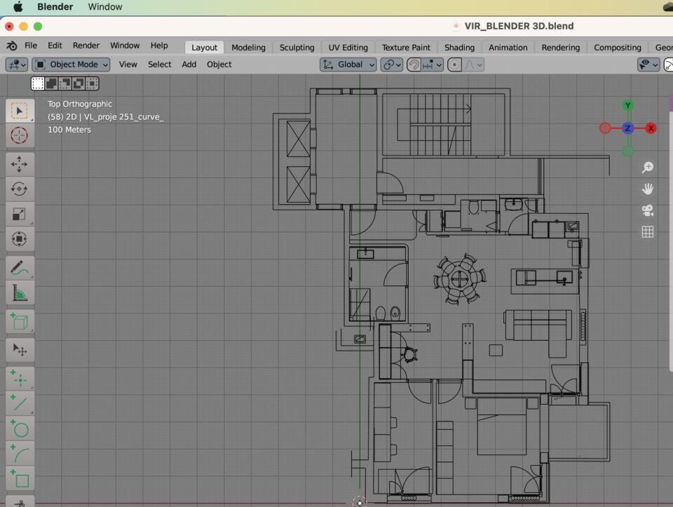The image size is (673, 507).
Task: Toggle snapping magnet button
Action: coord(415,65)
